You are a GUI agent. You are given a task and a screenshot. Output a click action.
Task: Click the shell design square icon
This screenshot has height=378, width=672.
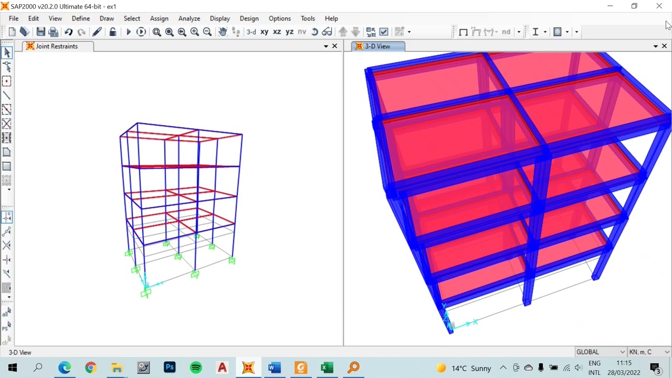point(558,32)
